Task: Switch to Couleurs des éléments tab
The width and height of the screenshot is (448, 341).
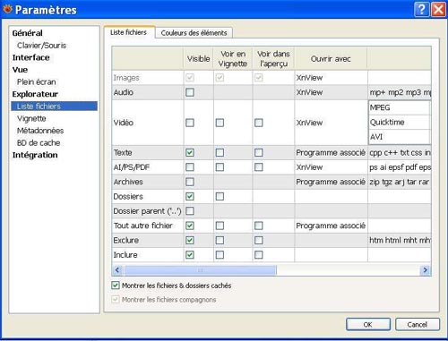Action: 194,33
